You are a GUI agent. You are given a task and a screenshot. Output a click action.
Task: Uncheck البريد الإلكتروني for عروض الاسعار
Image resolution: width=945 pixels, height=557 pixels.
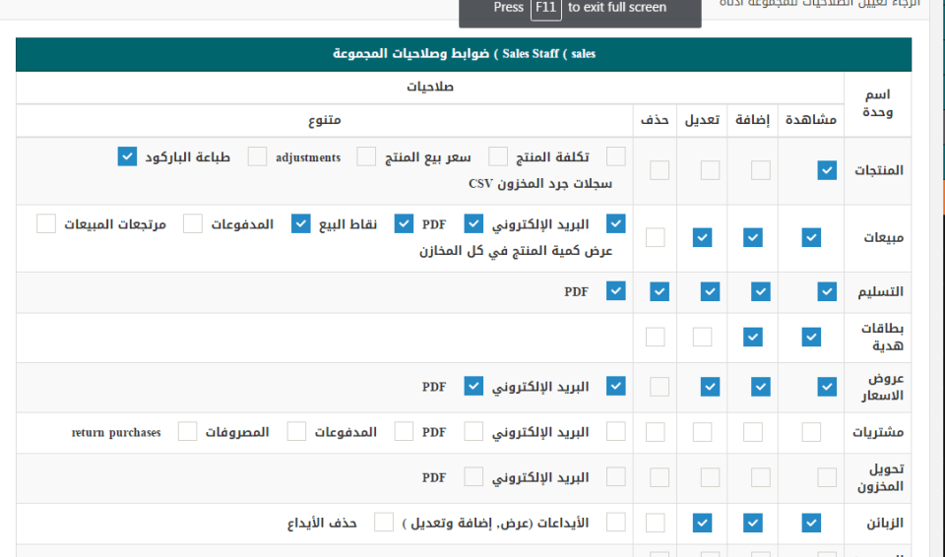(x=615, y=386)
